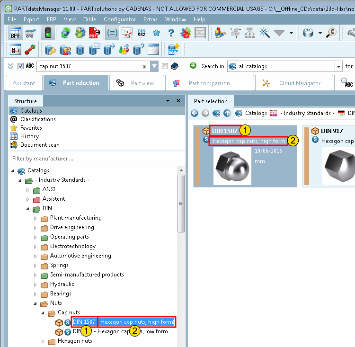Open the Cloud Navigator tab
The image size is (355, 347).
[294, 83]
